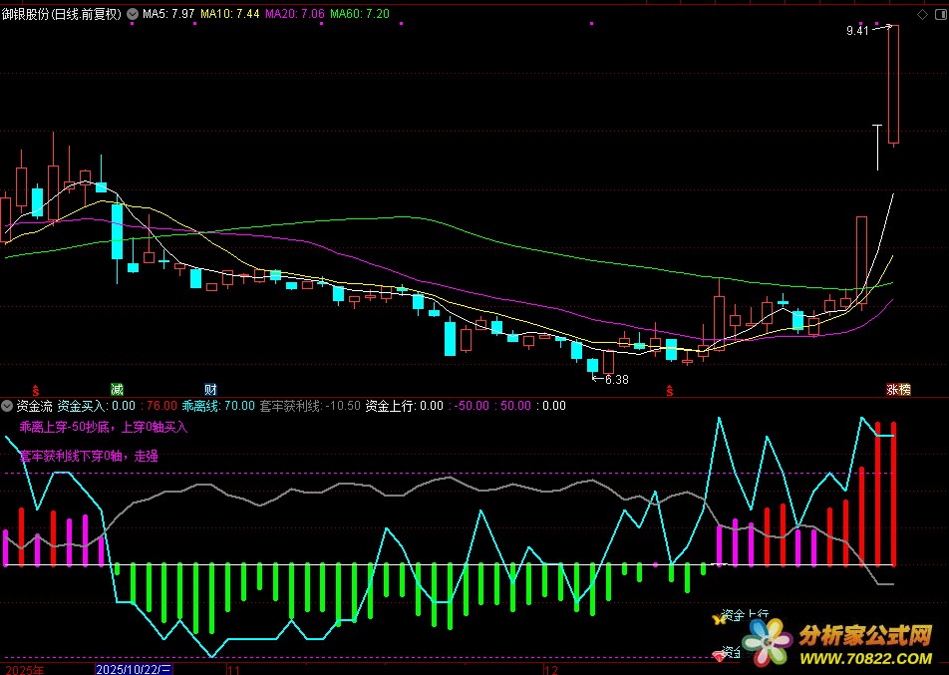Click the 涨榜 badge icon
Image resolution: width=949 pixels, height=675 pixels.
tap(898, 389)
